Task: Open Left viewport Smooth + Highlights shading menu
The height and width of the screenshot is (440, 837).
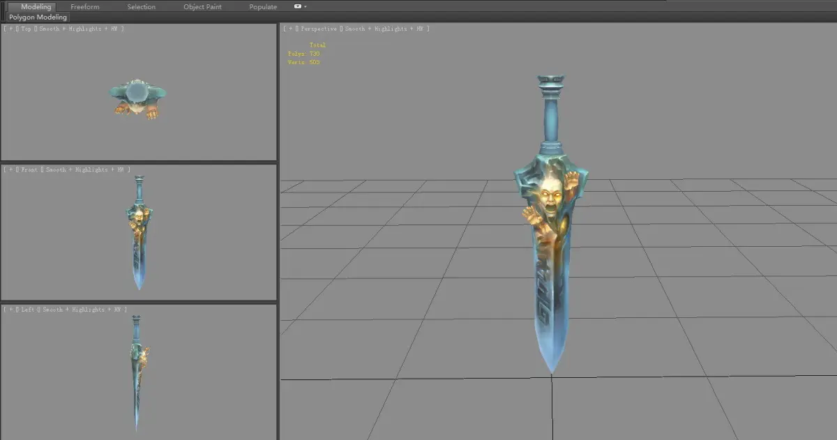Action: click(x=83, y=309)
